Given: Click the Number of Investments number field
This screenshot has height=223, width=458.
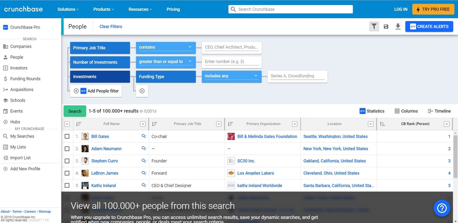Looking at the screenshot, I should point(232,62).
